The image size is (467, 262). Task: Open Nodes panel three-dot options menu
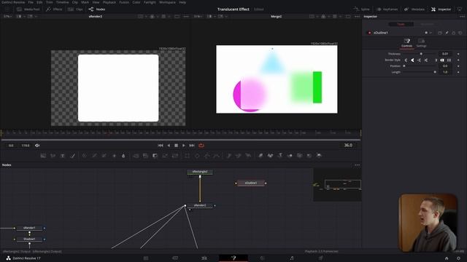pos(357,165)
